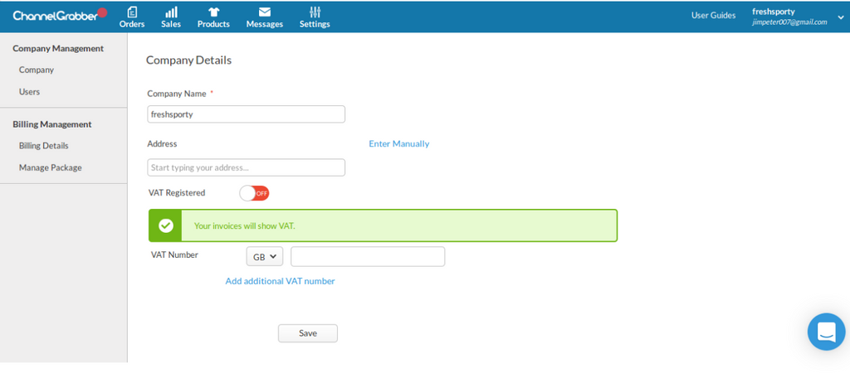The height and width of the screenshot is (378, 850).
Task: Open the Sales bar chart icon
Action: coord(171,12)
